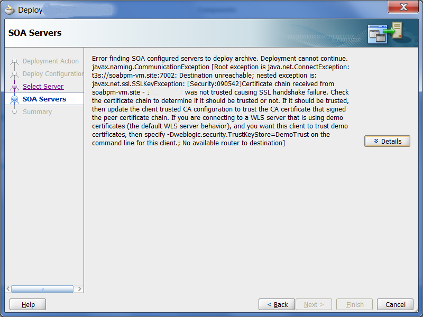The image size is (423, 317).
Task: Click the Java cup title bar icon
Action: (10, 10)
